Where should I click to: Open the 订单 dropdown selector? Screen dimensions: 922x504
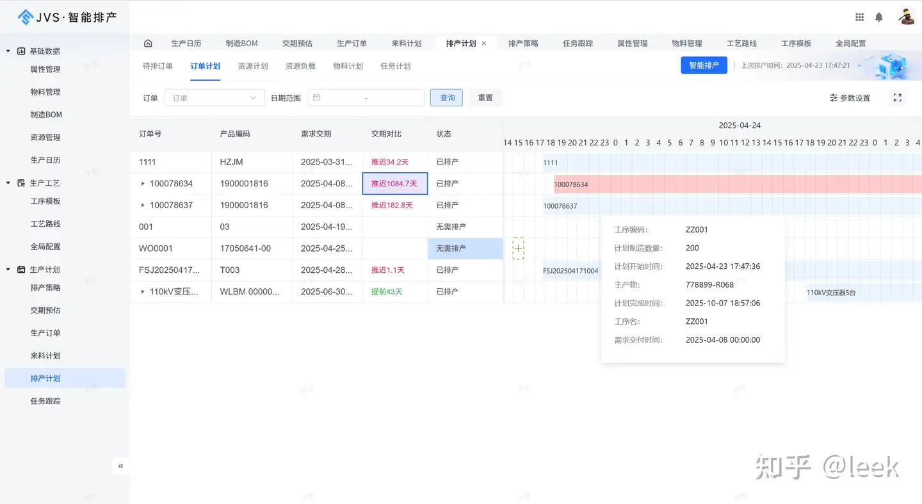pos(214,98)
